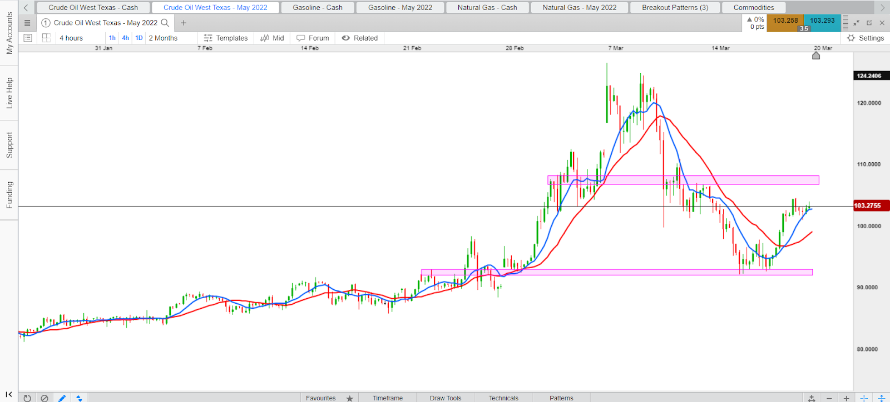
Task: Open the Mid price type dropdown
Action: coord(272,38)
